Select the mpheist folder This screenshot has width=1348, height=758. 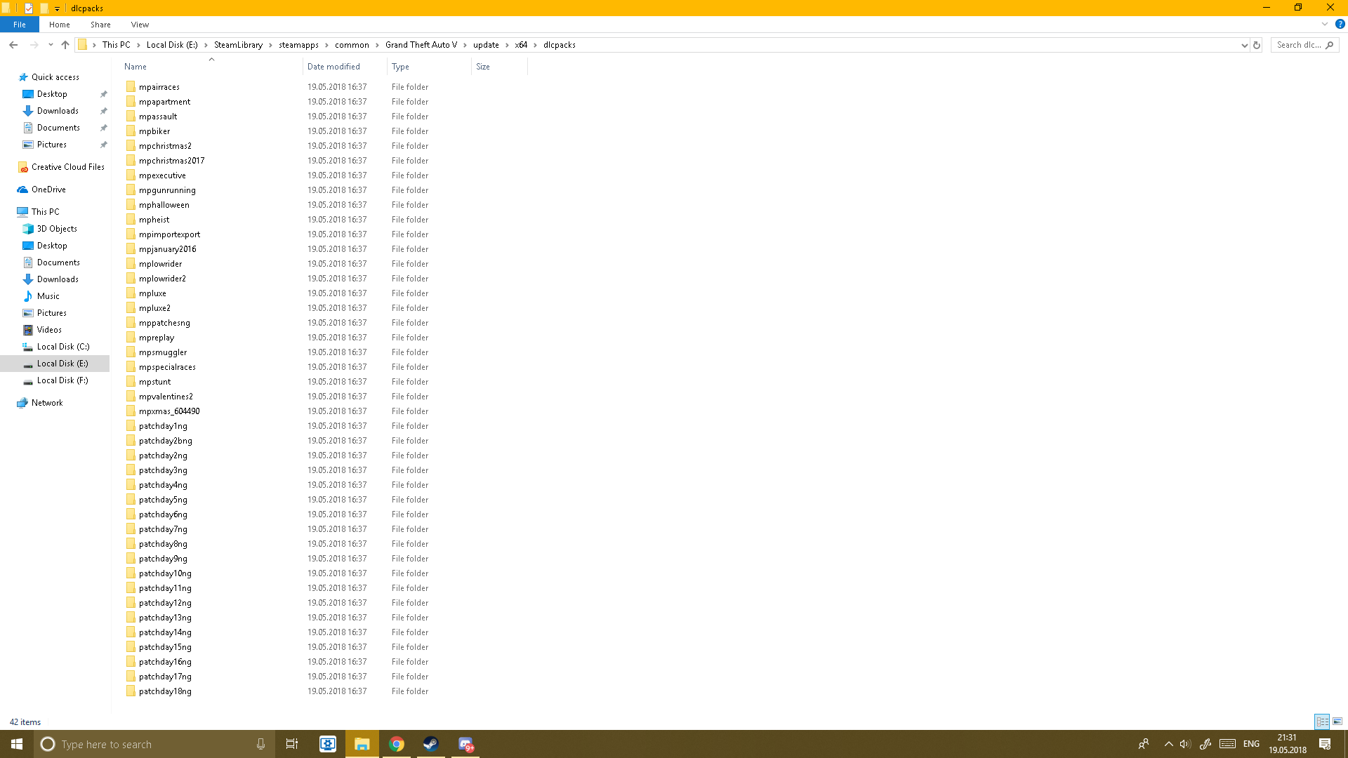coord(154,220)
